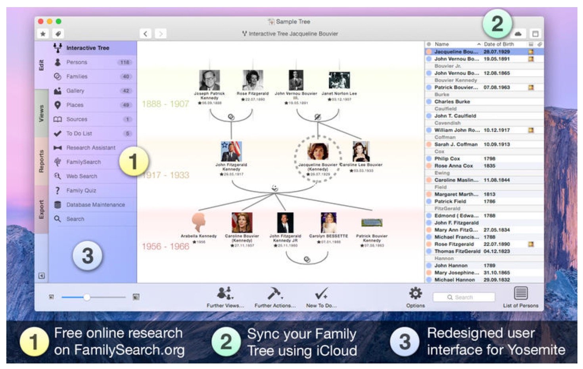
Task: Select Michael Hannon row
Action: [484, 280]
